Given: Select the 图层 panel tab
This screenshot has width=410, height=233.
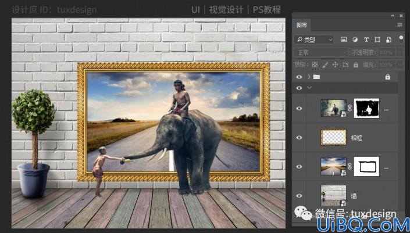Looking at the screenshot, I should pos(301,26).
